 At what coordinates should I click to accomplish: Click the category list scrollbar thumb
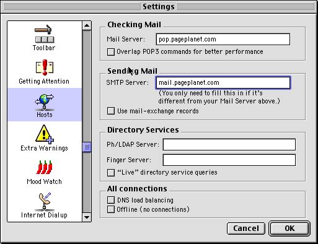pyautogui.click(x=87, y=147)
